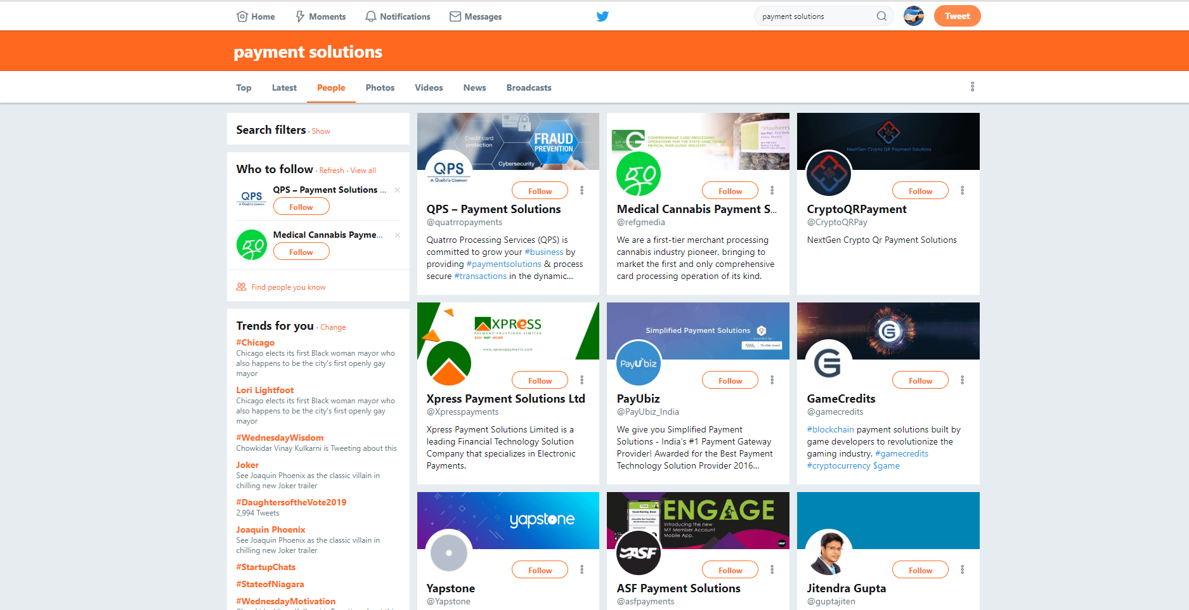Select the People tab

pos(331,88)
